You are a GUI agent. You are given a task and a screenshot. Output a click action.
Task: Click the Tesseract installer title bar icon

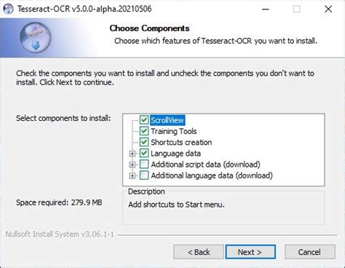(x=9, y=9)
